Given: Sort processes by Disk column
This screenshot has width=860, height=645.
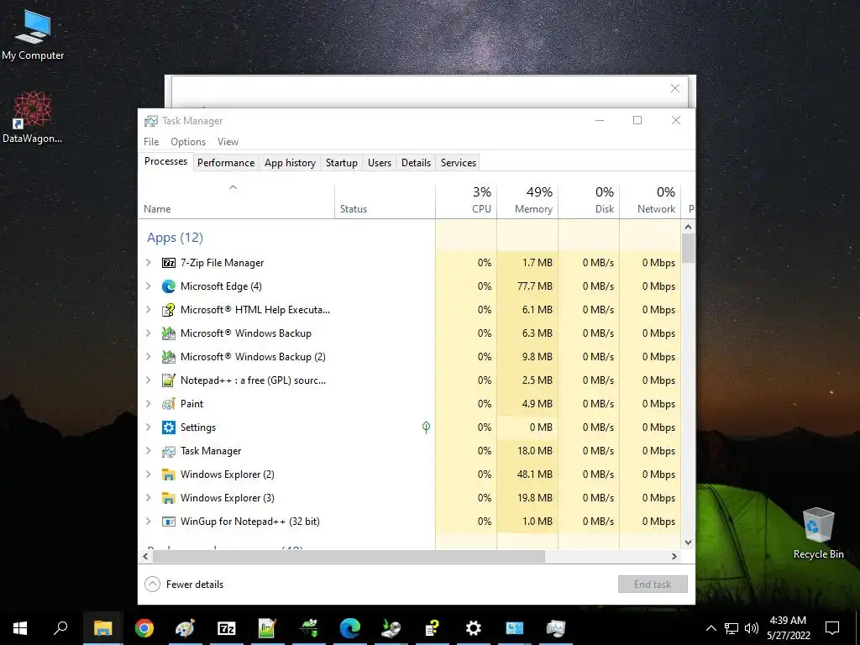Looking at the screenshot, I should tap(589, 202).
